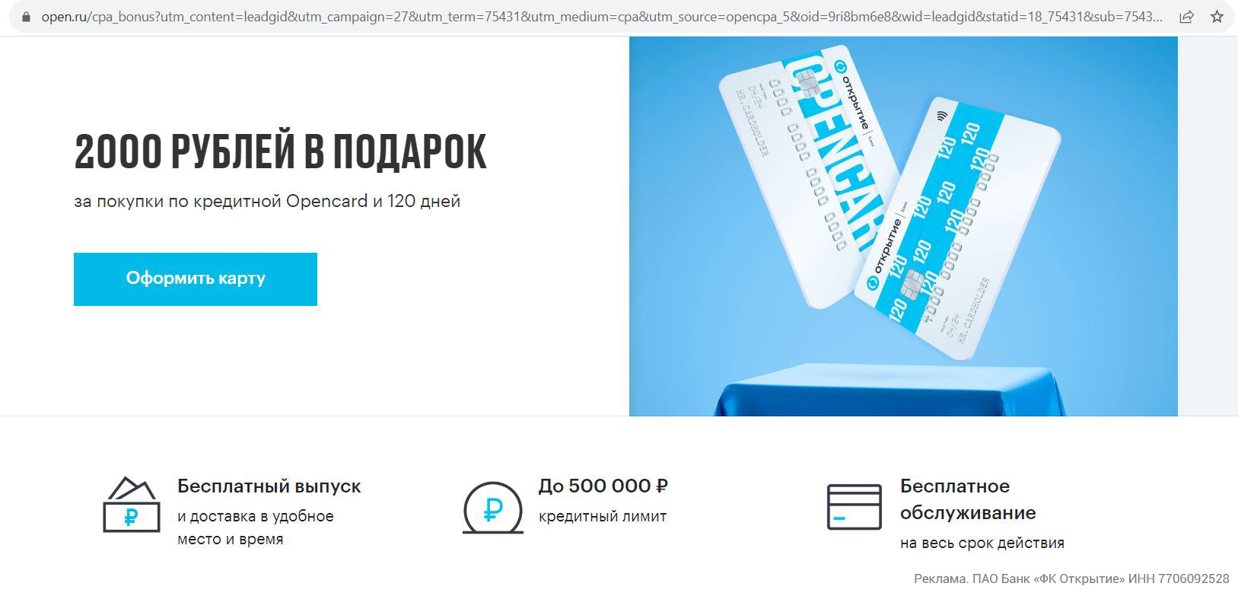This screenshot has width=1238, height=596.
Task: Click the wallet with ruble icon
Action: (132, 504)
